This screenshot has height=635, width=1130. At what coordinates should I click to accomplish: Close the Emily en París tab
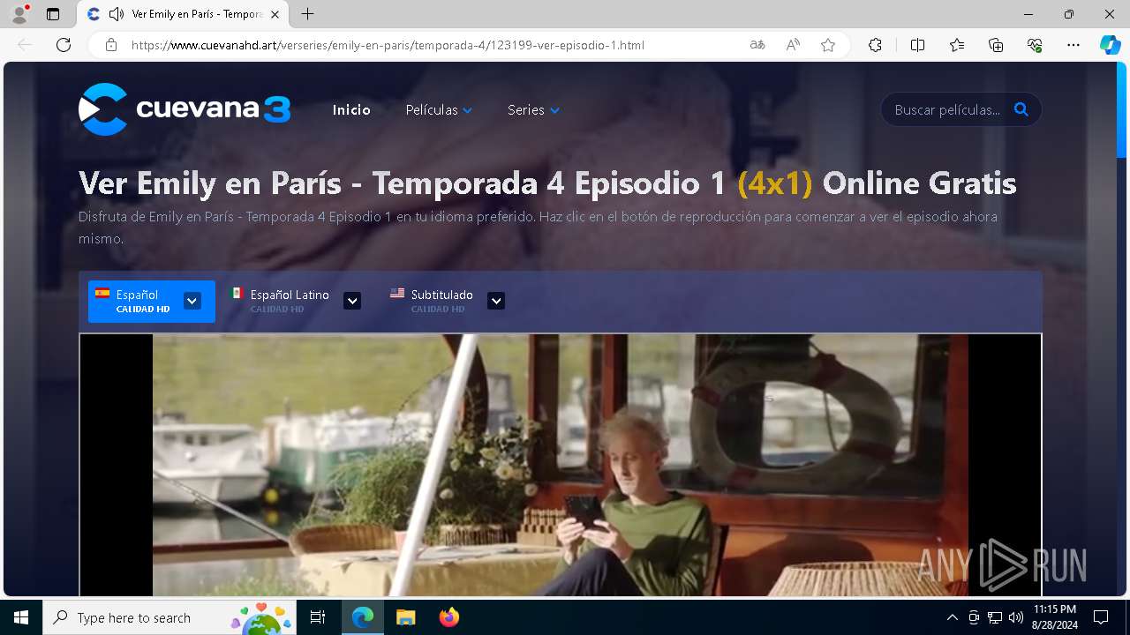click(x=275, y=14)
